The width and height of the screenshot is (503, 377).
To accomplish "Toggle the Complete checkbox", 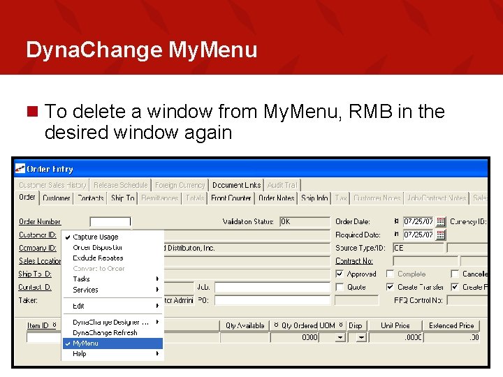I will 390,274.
